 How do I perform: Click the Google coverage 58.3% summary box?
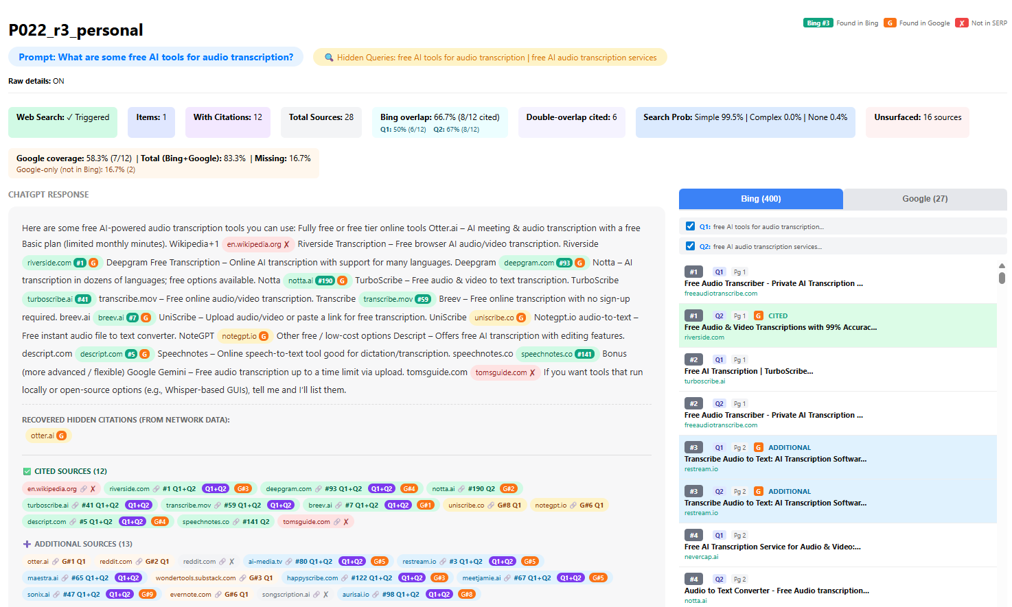pos(163,163)
